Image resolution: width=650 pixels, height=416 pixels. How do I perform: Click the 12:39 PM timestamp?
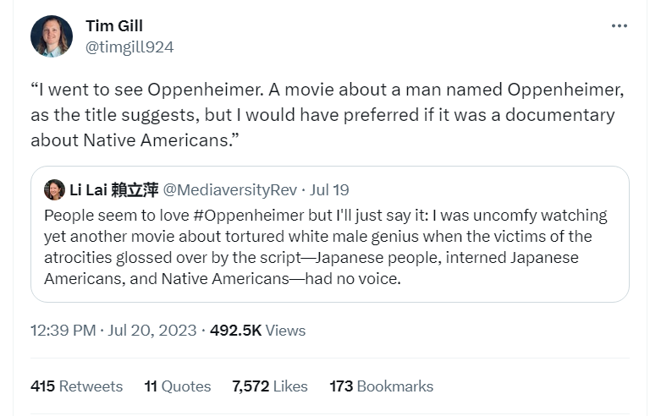pos(63,331)
